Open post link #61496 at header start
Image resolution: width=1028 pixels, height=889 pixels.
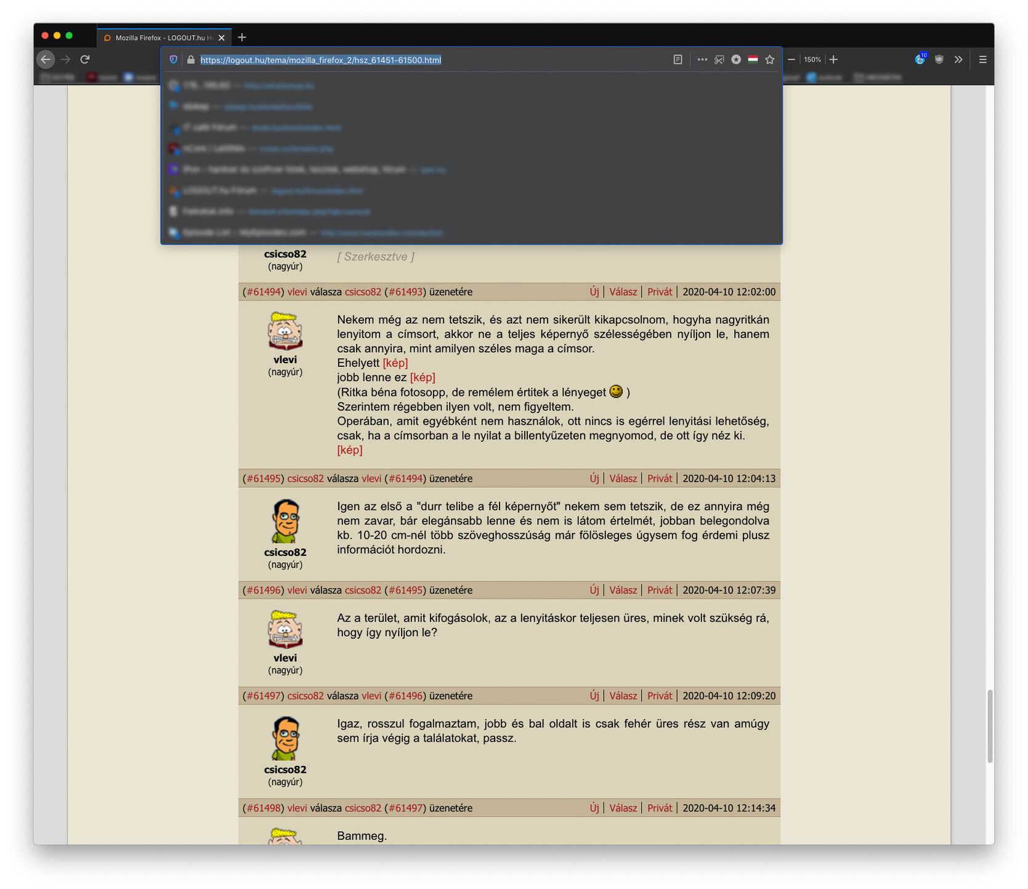click(264, 590)
